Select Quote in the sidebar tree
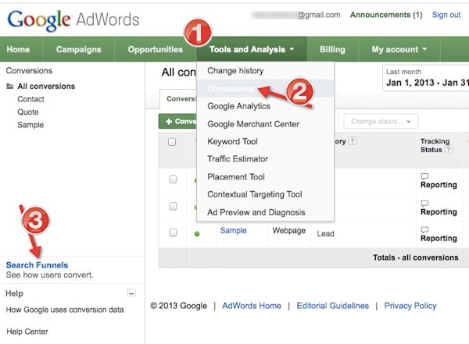This screenshot has height=344, width=469. tap(28, 112)
